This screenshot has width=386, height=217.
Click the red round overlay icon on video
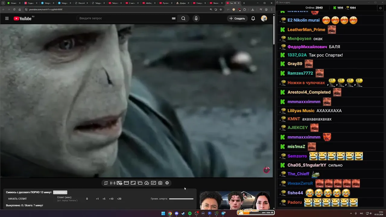coord(266,170)
